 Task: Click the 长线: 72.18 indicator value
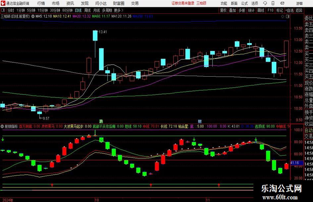(169, 126)
